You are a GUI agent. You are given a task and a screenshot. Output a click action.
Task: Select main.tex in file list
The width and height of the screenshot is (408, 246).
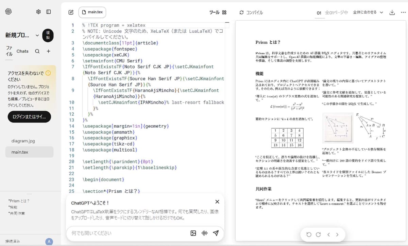29,152
